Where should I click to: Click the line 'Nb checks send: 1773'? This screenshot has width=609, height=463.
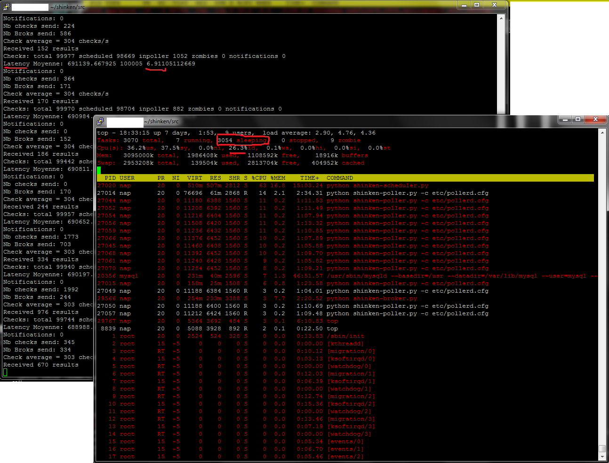coord(41,237)
